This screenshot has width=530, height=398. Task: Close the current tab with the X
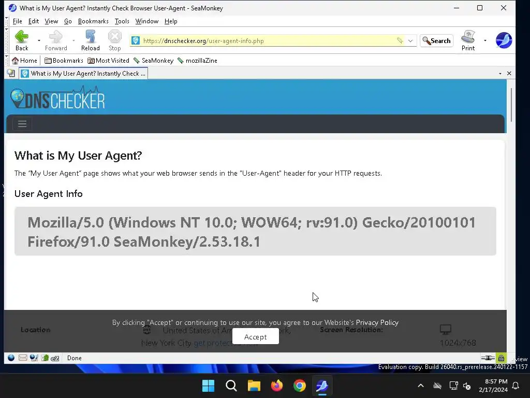(x=509, y=74)
